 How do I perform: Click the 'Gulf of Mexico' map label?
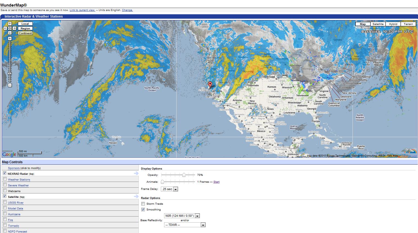[x=294, y=127]
